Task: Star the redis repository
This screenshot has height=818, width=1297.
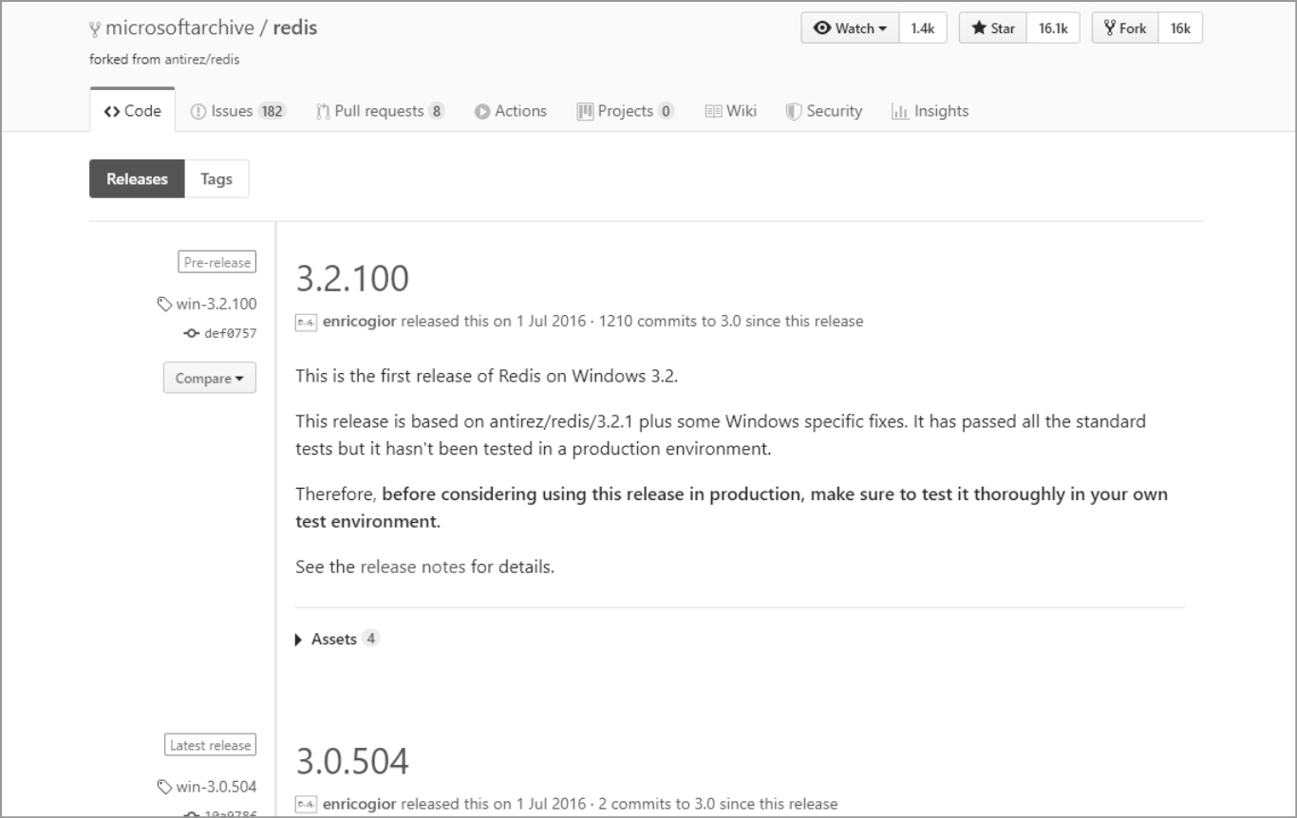Action: (x=993, y=28)
